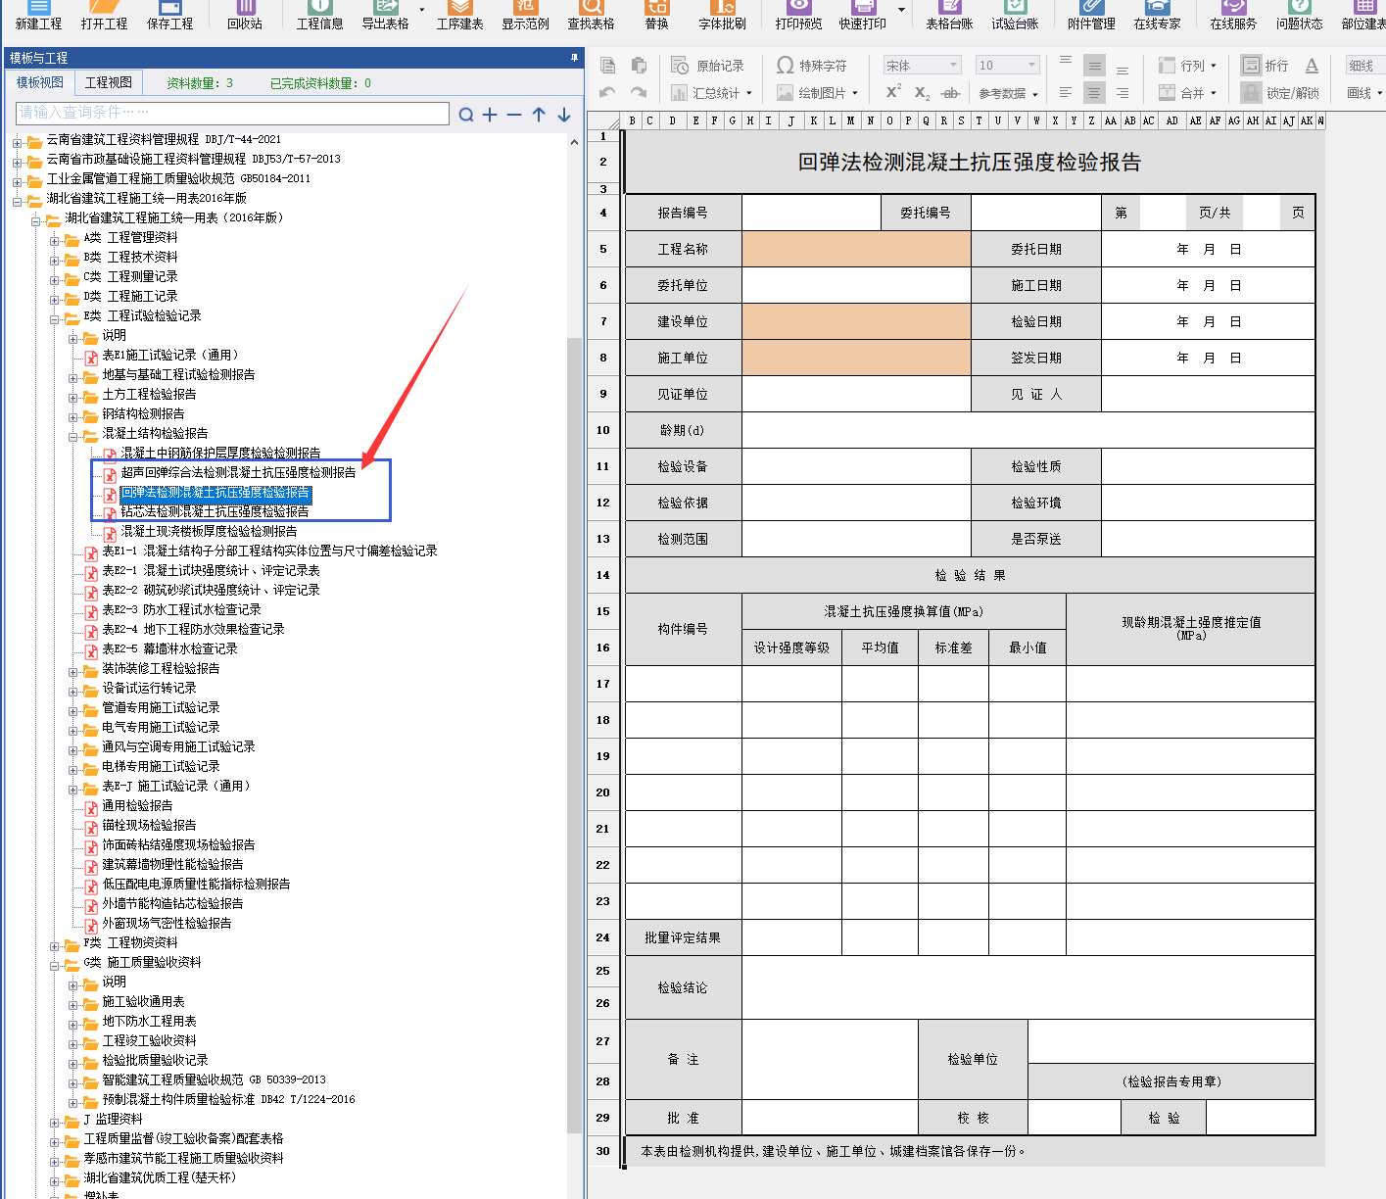The width and height of the screenshot is (1386, 1199).
Task: Click the 替换 replace tool
Action: [x=656, y=15]
